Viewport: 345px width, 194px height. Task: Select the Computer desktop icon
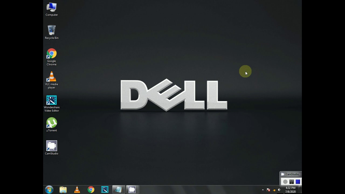click(x=51, y=9)
